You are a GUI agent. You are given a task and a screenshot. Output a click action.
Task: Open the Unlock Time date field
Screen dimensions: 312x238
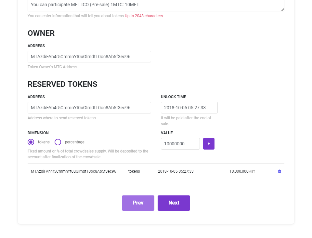189,108
